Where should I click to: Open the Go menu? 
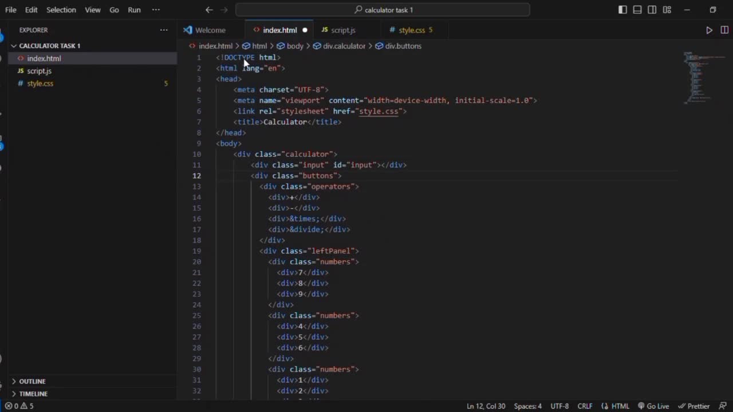tap(114, 10)
